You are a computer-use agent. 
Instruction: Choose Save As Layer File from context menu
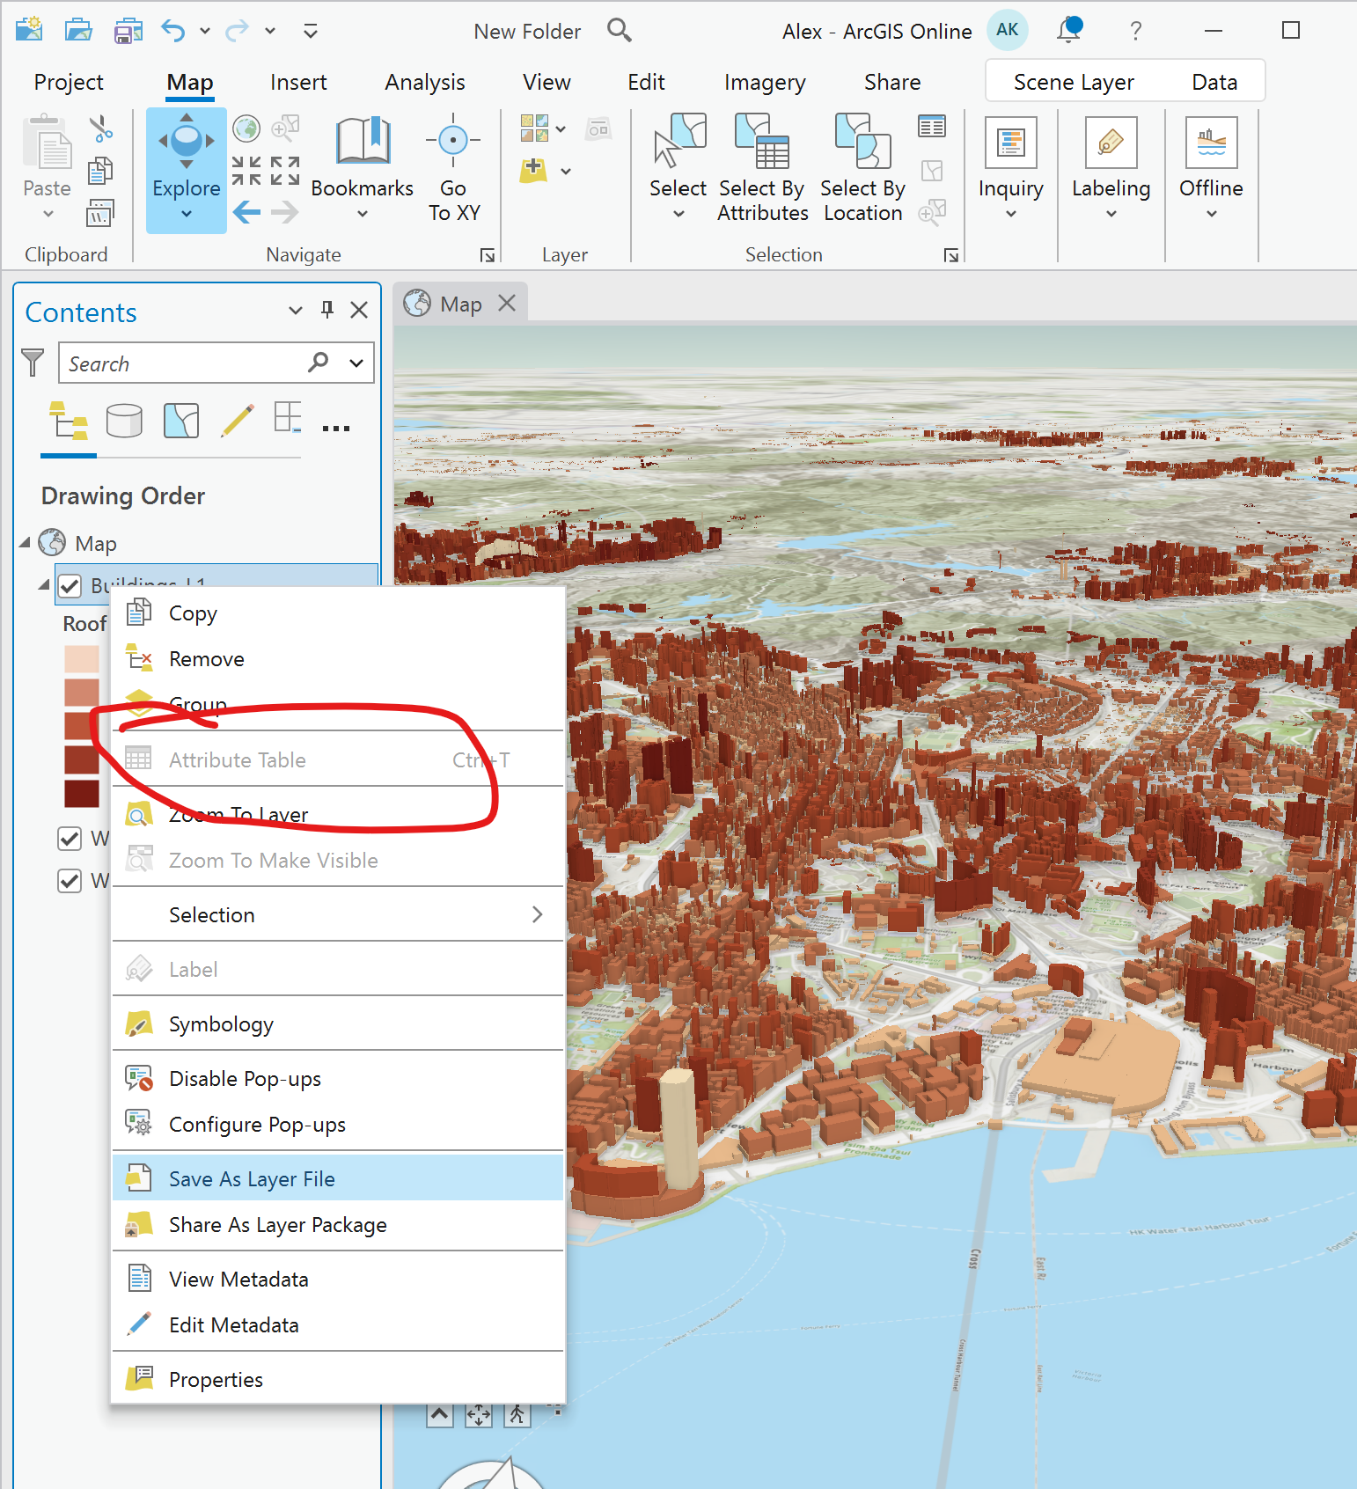(x=252, y=1179)
